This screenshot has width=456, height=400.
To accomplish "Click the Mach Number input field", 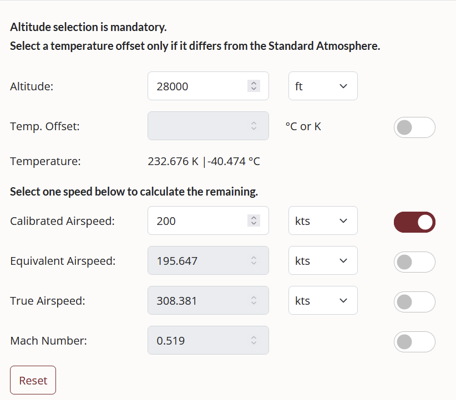I will [x=200, y=340].
